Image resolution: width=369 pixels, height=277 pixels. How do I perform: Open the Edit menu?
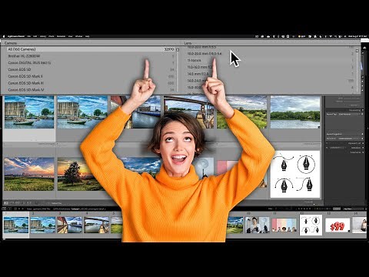[35, 36]
